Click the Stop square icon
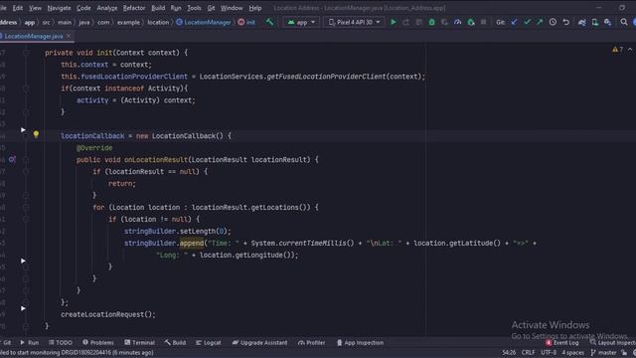The height and width of the screenshot is (358, 636). pos(484,22)
